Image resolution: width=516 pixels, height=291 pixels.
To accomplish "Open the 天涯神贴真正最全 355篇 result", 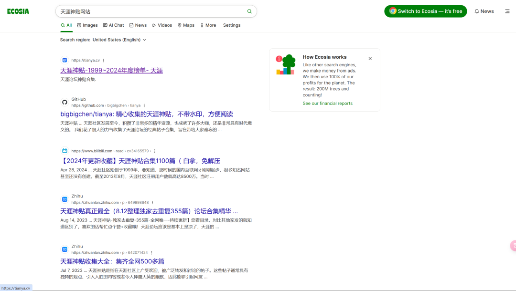I will [149, 211].
